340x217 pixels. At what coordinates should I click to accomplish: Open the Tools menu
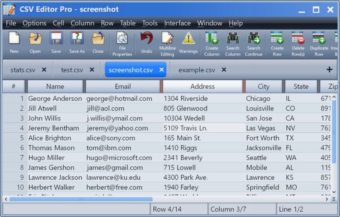150,23
